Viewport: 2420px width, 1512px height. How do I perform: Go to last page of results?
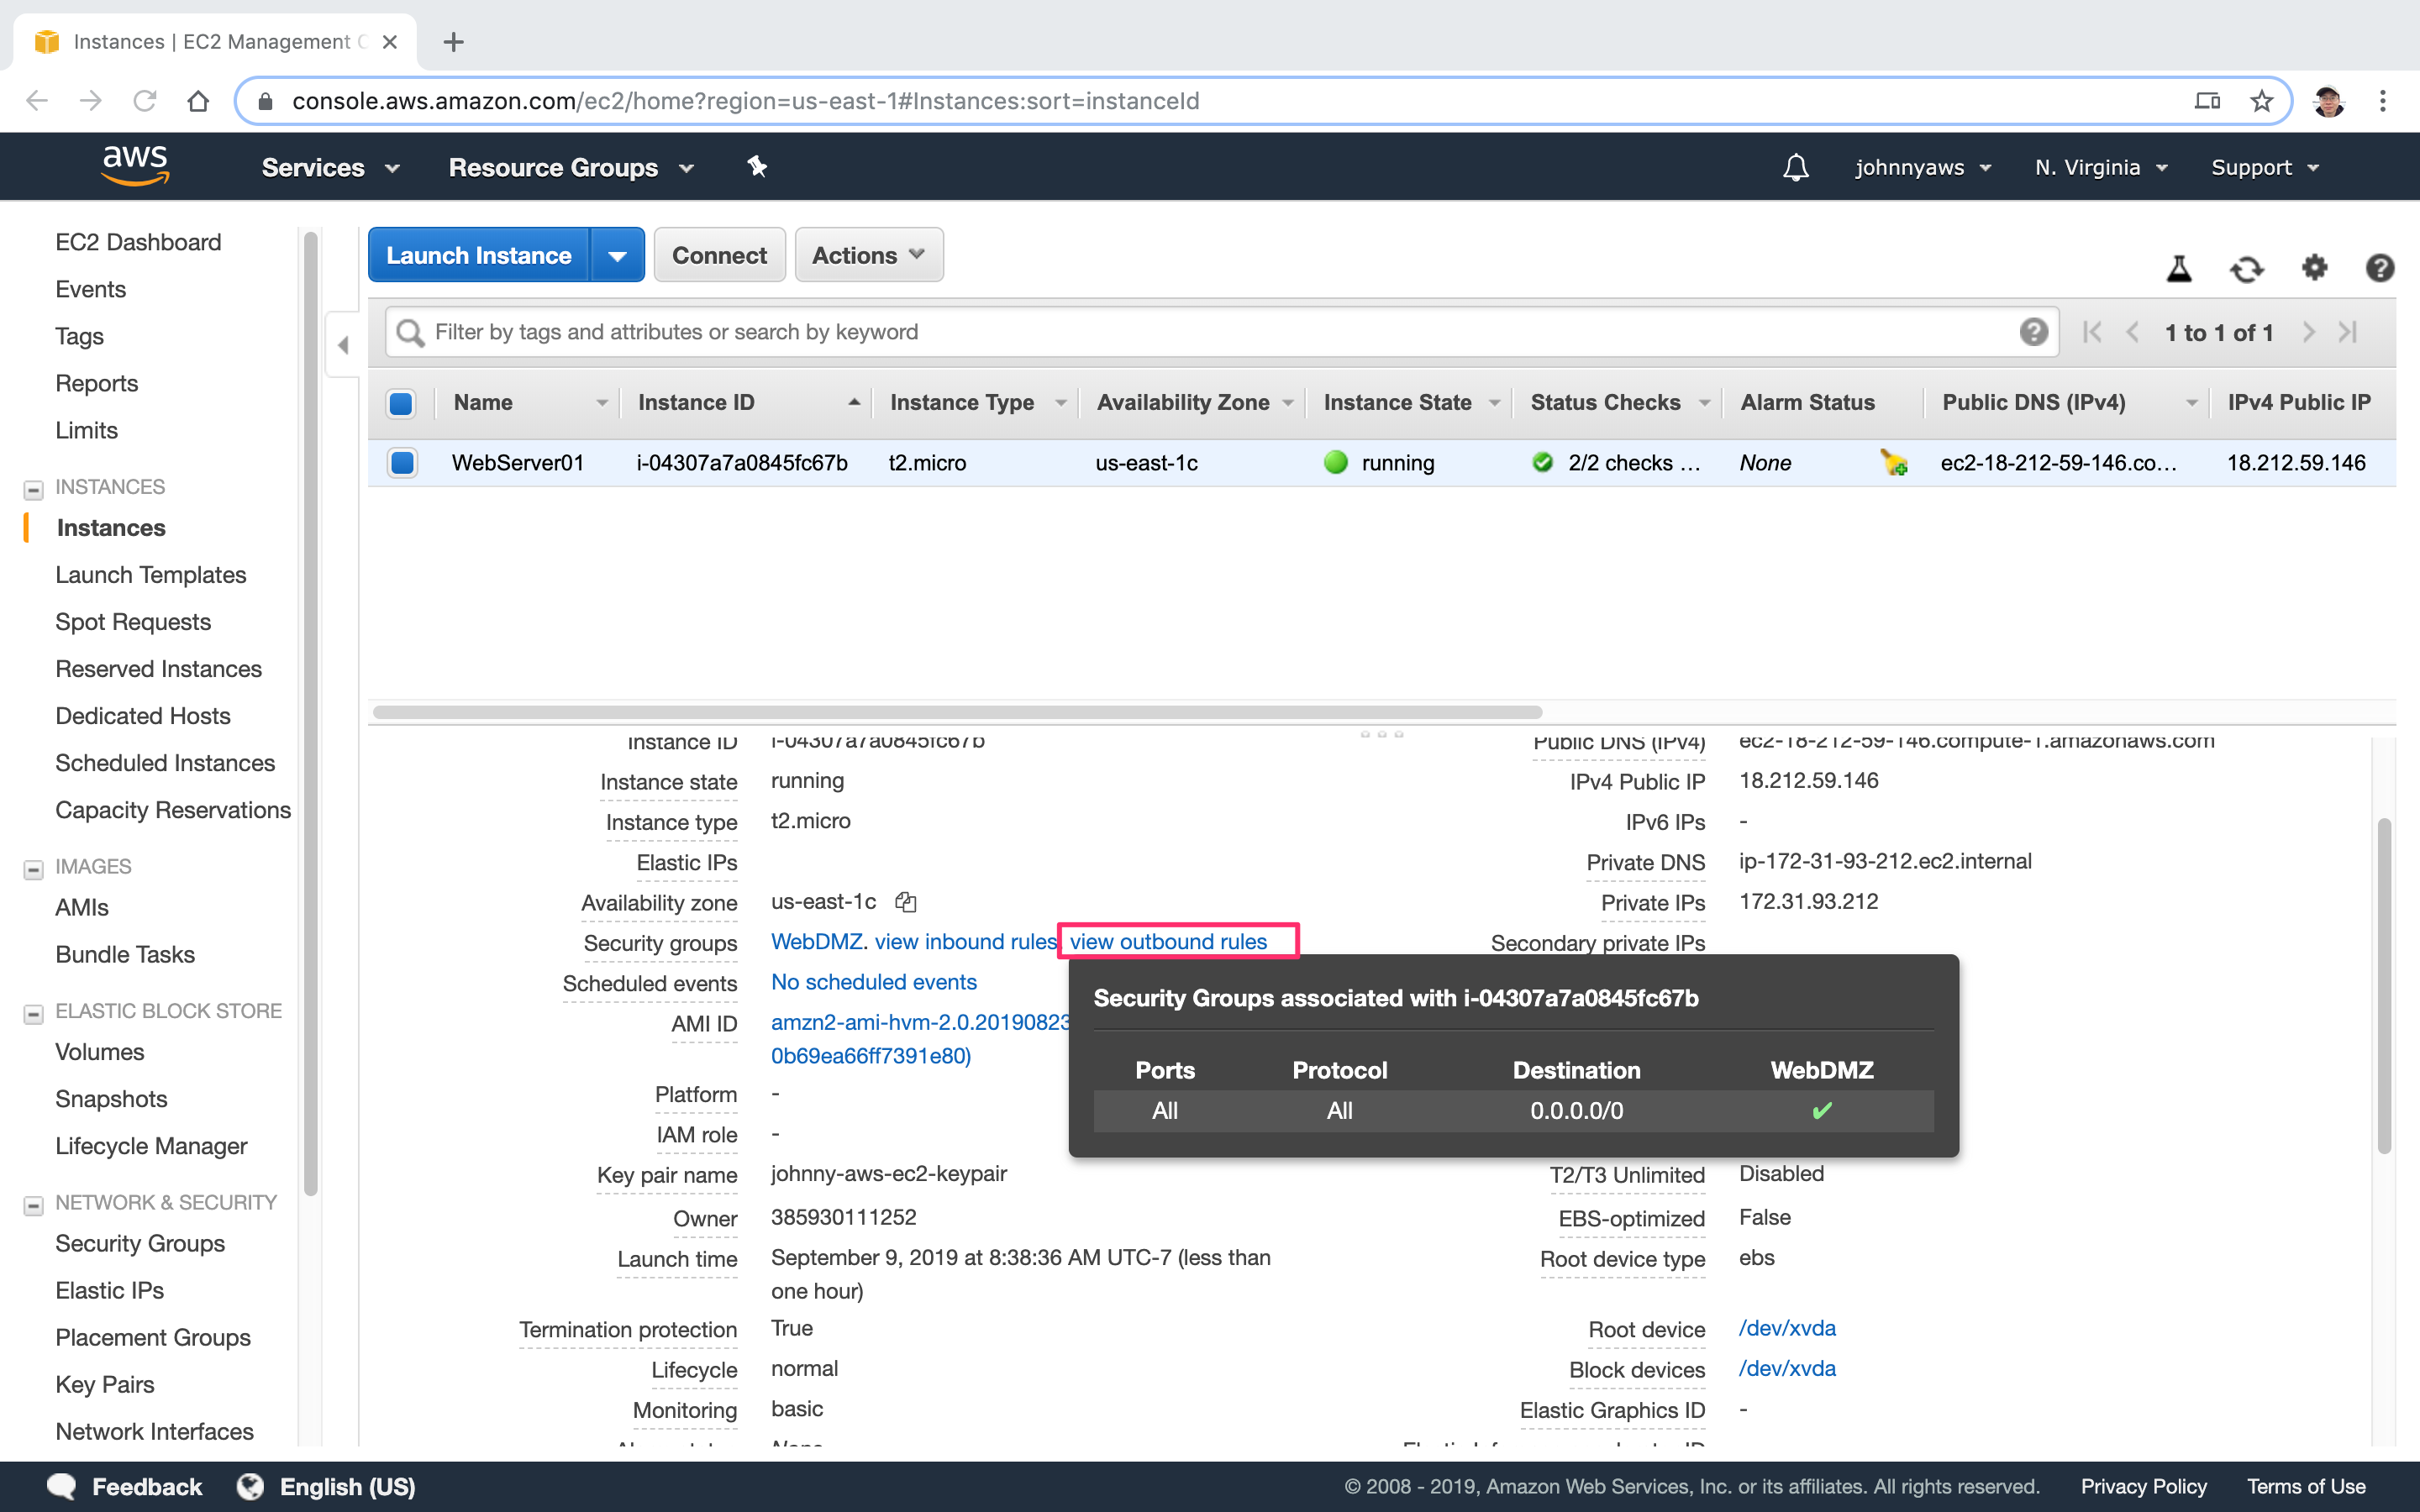click(x=2348, y=332)
